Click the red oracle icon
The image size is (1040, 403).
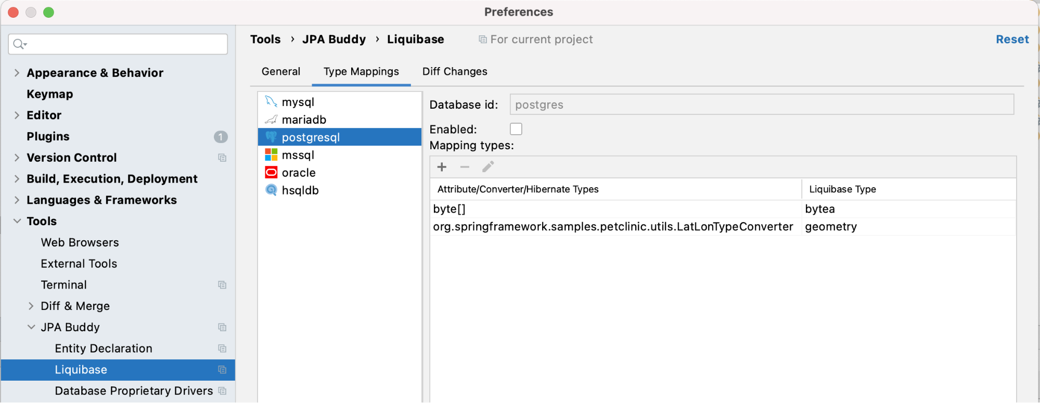(271, 172)
